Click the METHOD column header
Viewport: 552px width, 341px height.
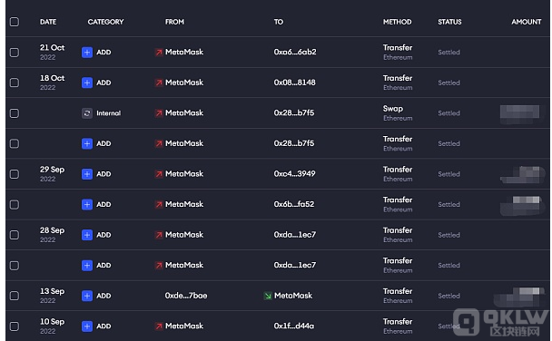(x=397, y=22)
